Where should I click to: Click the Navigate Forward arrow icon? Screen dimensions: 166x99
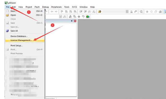pos(56,12)
